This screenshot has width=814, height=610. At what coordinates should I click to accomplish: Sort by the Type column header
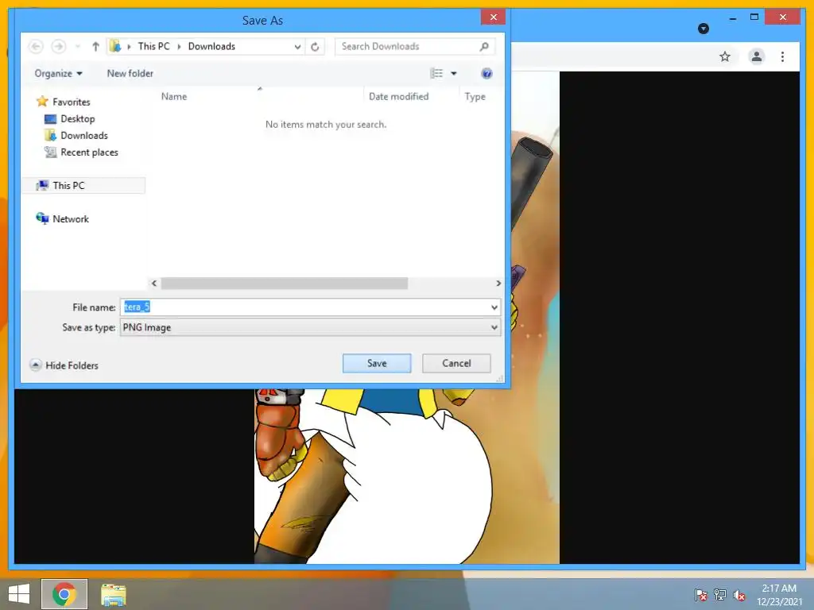coord(475,96)
